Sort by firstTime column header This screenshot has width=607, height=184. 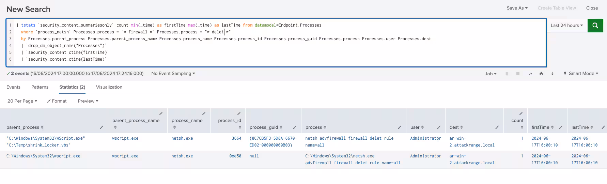(542, 127)
